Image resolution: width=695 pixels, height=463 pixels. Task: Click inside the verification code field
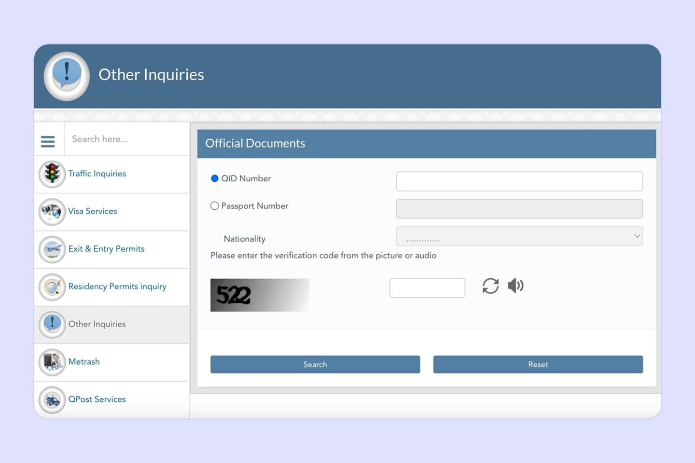(427, 287)
